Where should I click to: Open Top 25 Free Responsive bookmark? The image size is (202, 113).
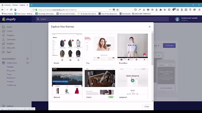108,14
